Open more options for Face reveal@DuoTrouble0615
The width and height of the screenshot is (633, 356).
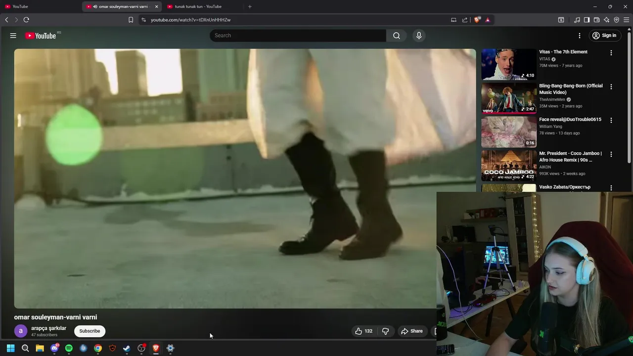(x=611, y=120)
